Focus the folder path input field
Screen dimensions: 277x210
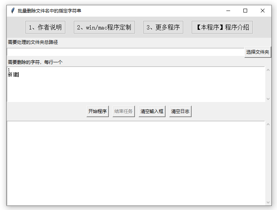pos(125,52)
